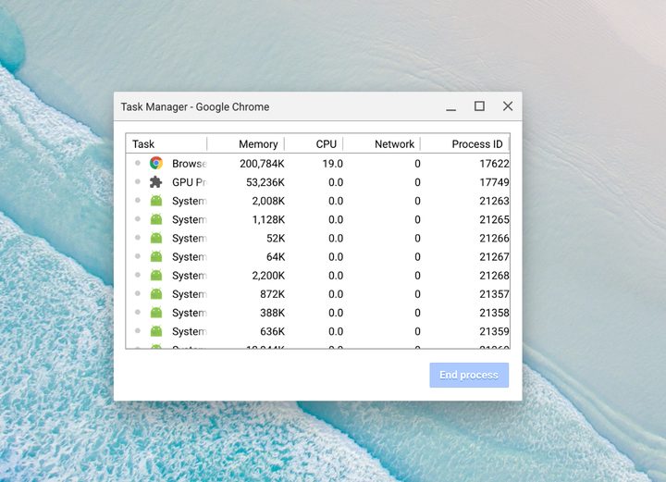Image resolution: width=666 pixels, height=482 pixels.
Task: Click the Android icon for process 21263
Action: [x=156, y=201]
